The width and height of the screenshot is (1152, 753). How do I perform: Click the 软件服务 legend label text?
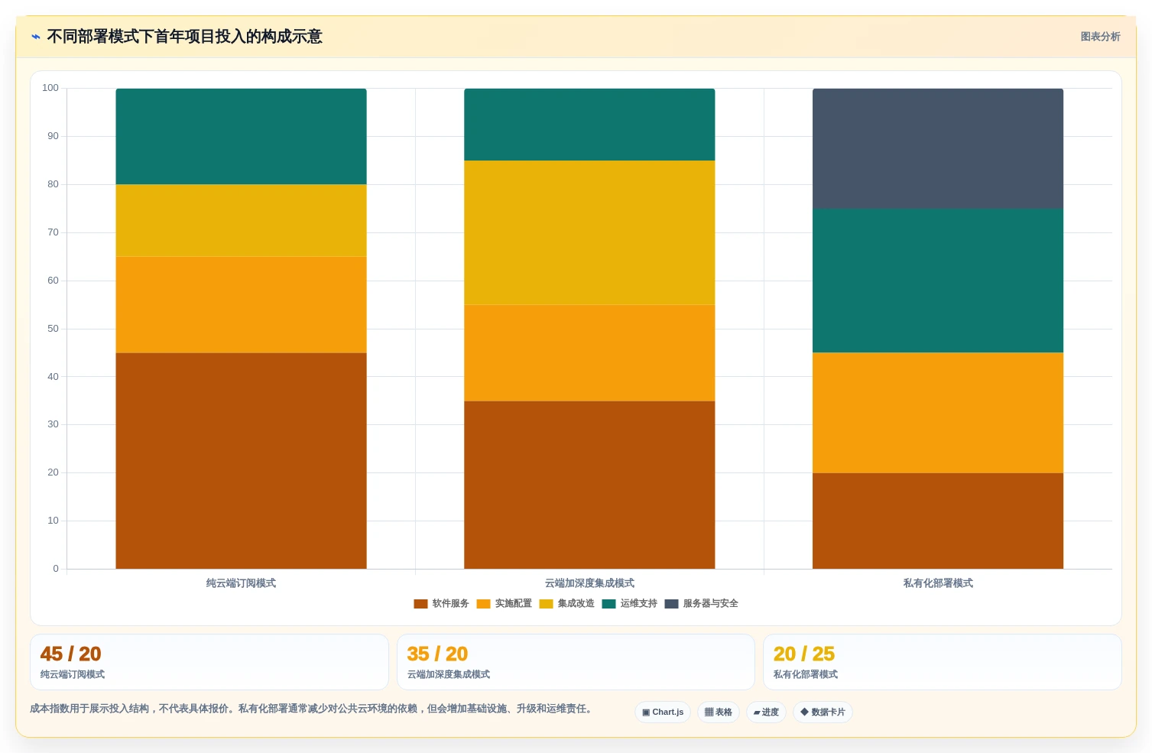[x=450, y=604]
